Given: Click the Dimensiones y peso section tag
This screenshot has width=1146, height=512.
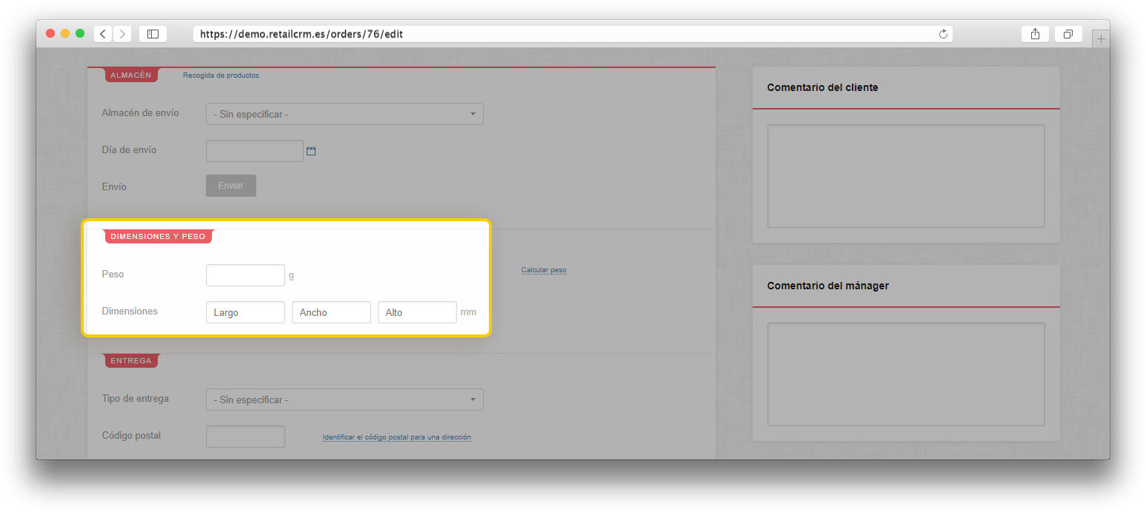Looking at the screenshot, I should pos(158,237).
